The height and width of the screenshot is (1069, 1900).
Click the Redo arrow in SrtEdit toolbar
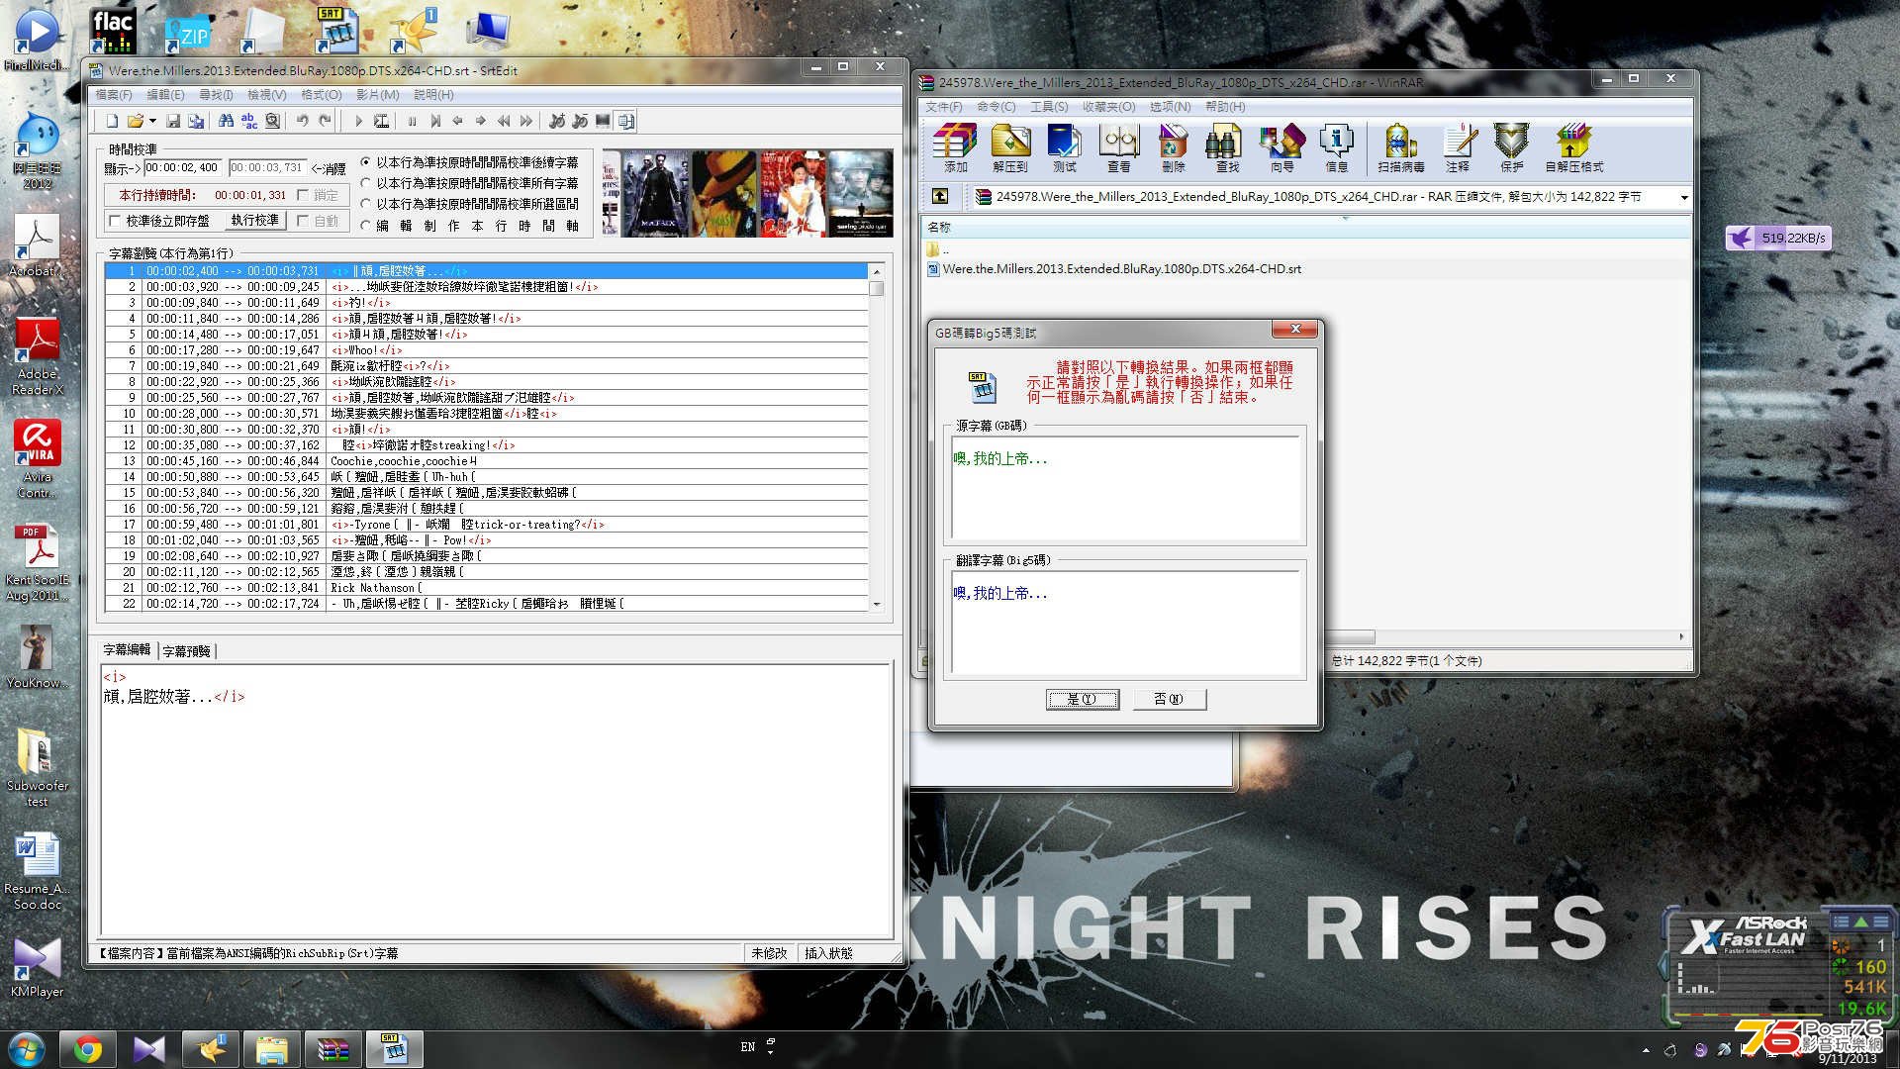tap(326, 121)
